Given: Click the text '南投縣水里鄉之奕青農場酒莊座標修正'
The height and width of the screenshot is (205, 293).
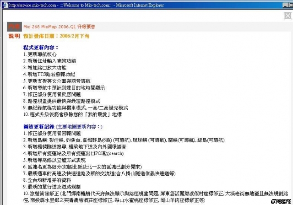Looking at the screenshot, I should click(x=72, y=200).
